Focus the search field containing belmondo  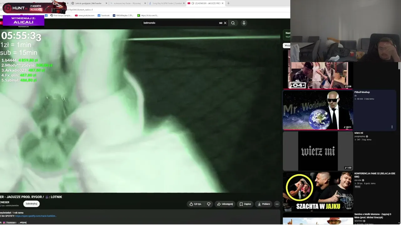(180, 23)
